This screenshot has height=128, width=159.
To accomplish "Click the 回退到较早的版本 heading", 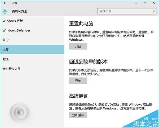I will (x=88, y=62).
